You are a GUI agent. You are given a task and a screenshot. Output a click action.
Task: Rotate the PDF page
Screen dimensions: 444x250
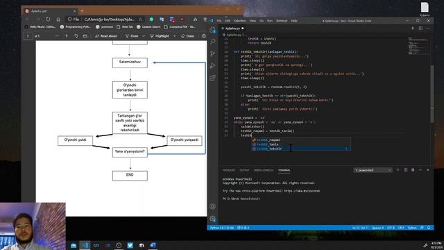click(76, 36)
